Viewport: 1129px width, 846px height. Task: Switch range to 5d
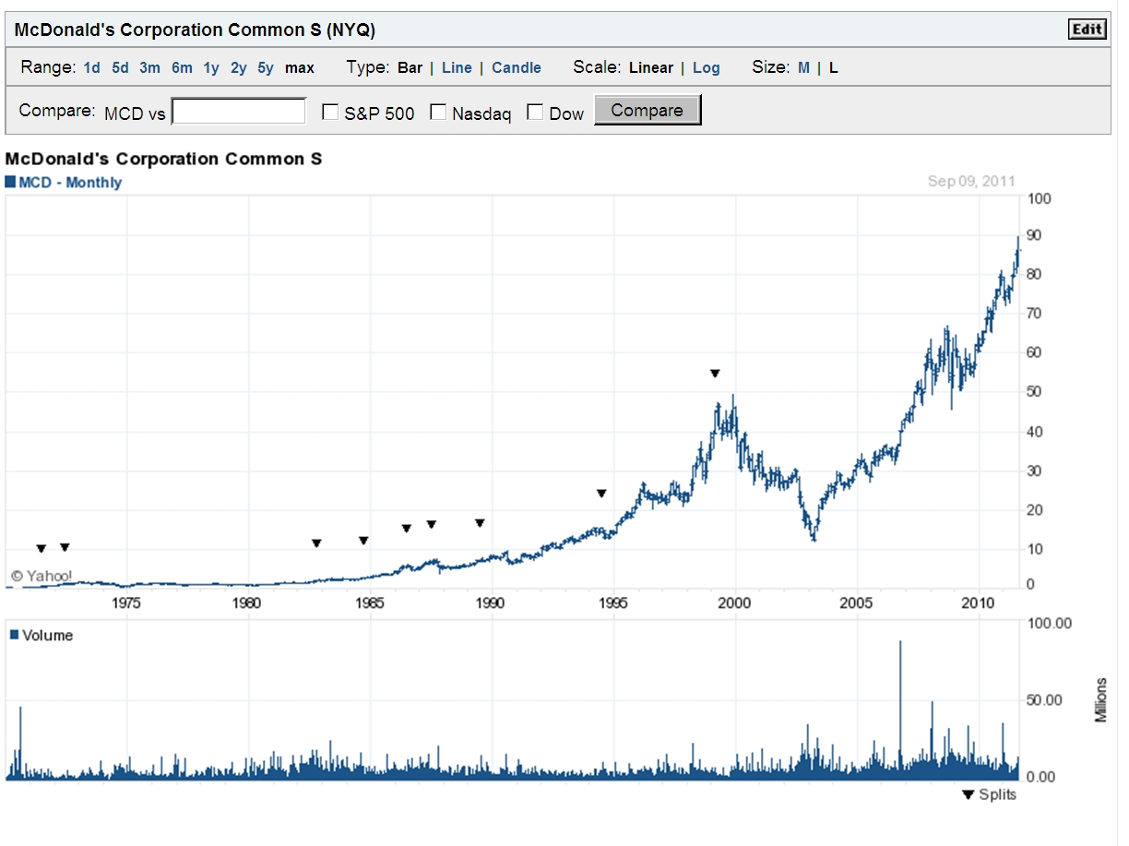[x=121, y=67]
